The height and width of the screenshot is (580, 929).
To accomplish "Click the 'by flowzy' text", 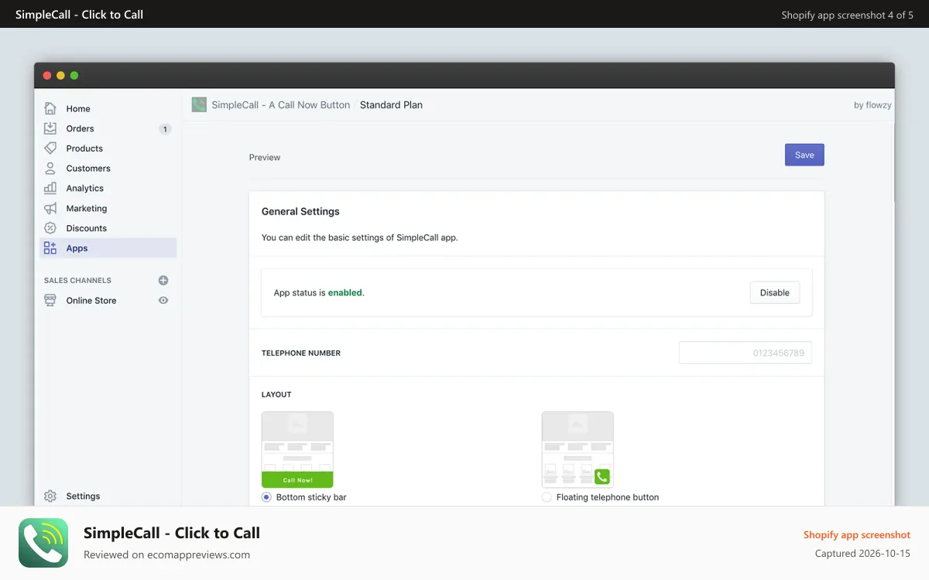I will coord(872,105).
